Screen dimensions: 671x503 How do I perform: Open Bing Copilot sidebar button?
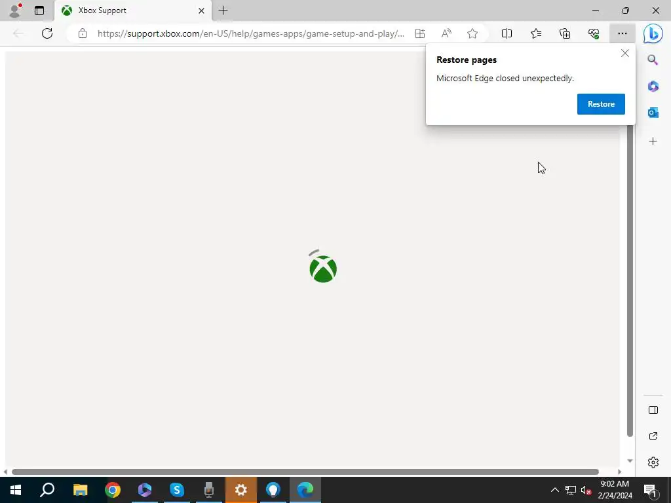pos(653,33)
